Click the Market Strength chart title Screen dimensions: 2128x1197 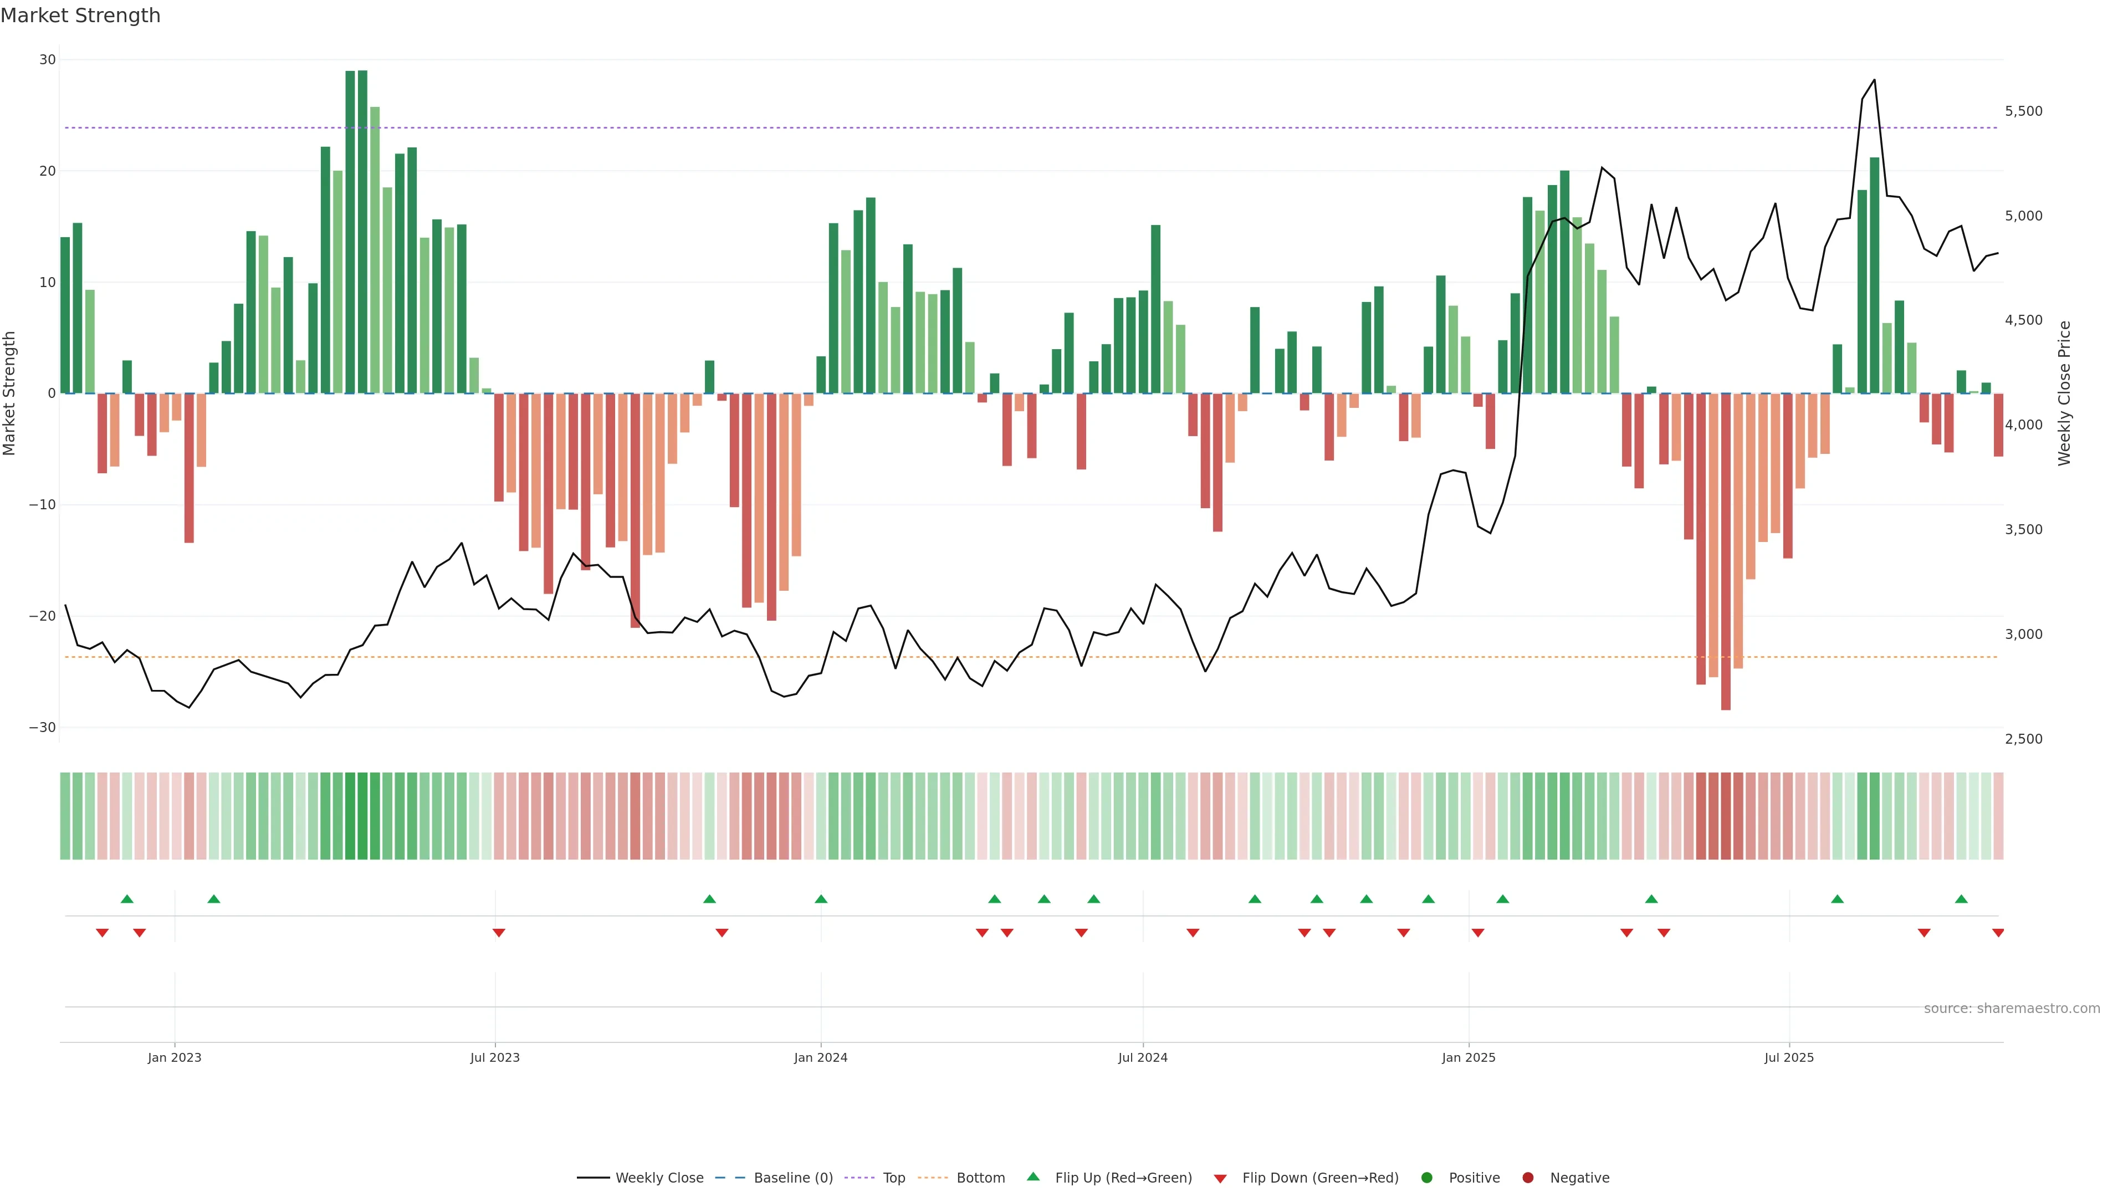(80, 16)
